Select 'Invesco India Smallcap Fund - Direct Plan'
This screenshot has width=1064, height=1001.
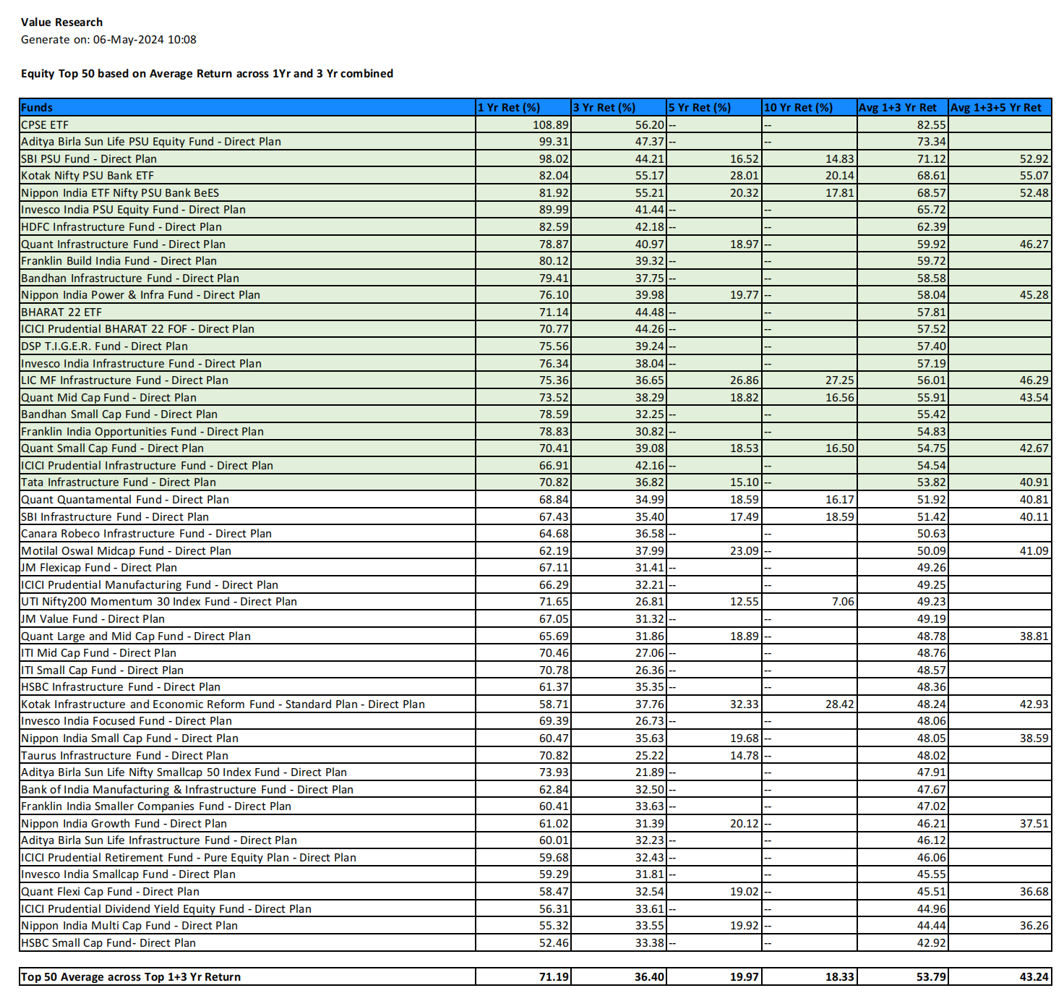tap(128, 874)
